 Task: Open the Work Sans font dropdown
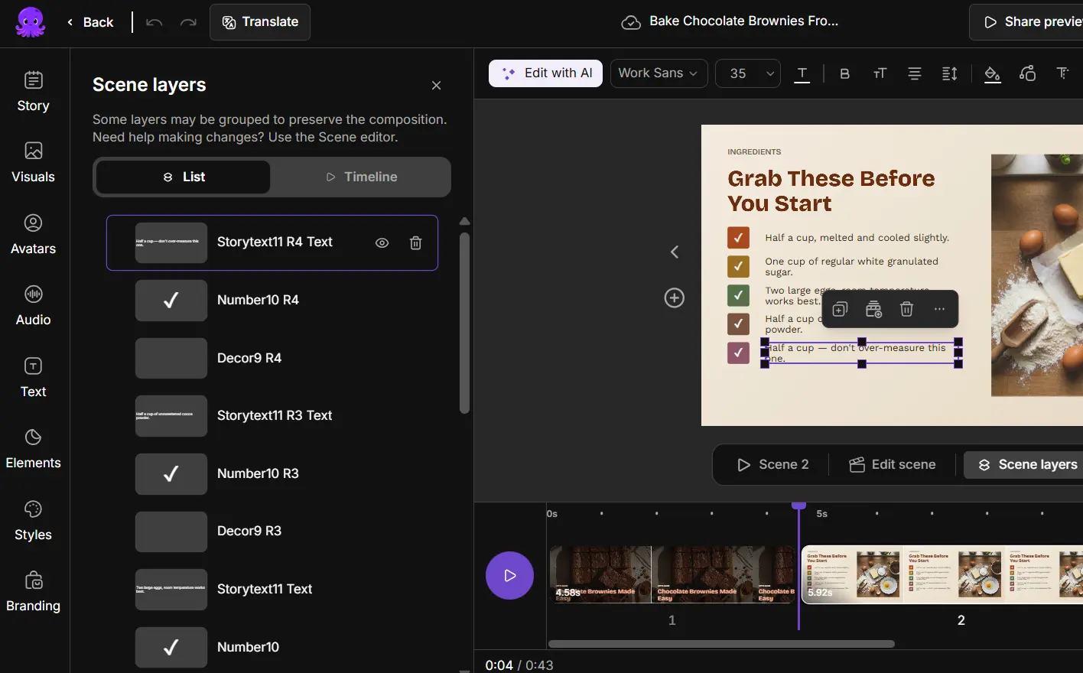[x=659, y=73]
